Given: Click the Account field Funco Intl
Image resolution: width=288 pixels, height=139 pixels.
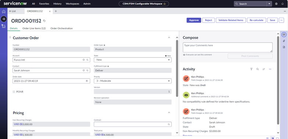Looking at the screenshot, I should click(51, 60).
